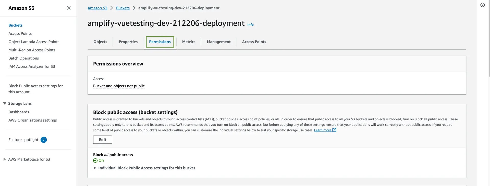The height and width of the screenshot is (186, 490).
Task: Click the Feature spotlight badge showing 7
Action: [x=44, y=140]
